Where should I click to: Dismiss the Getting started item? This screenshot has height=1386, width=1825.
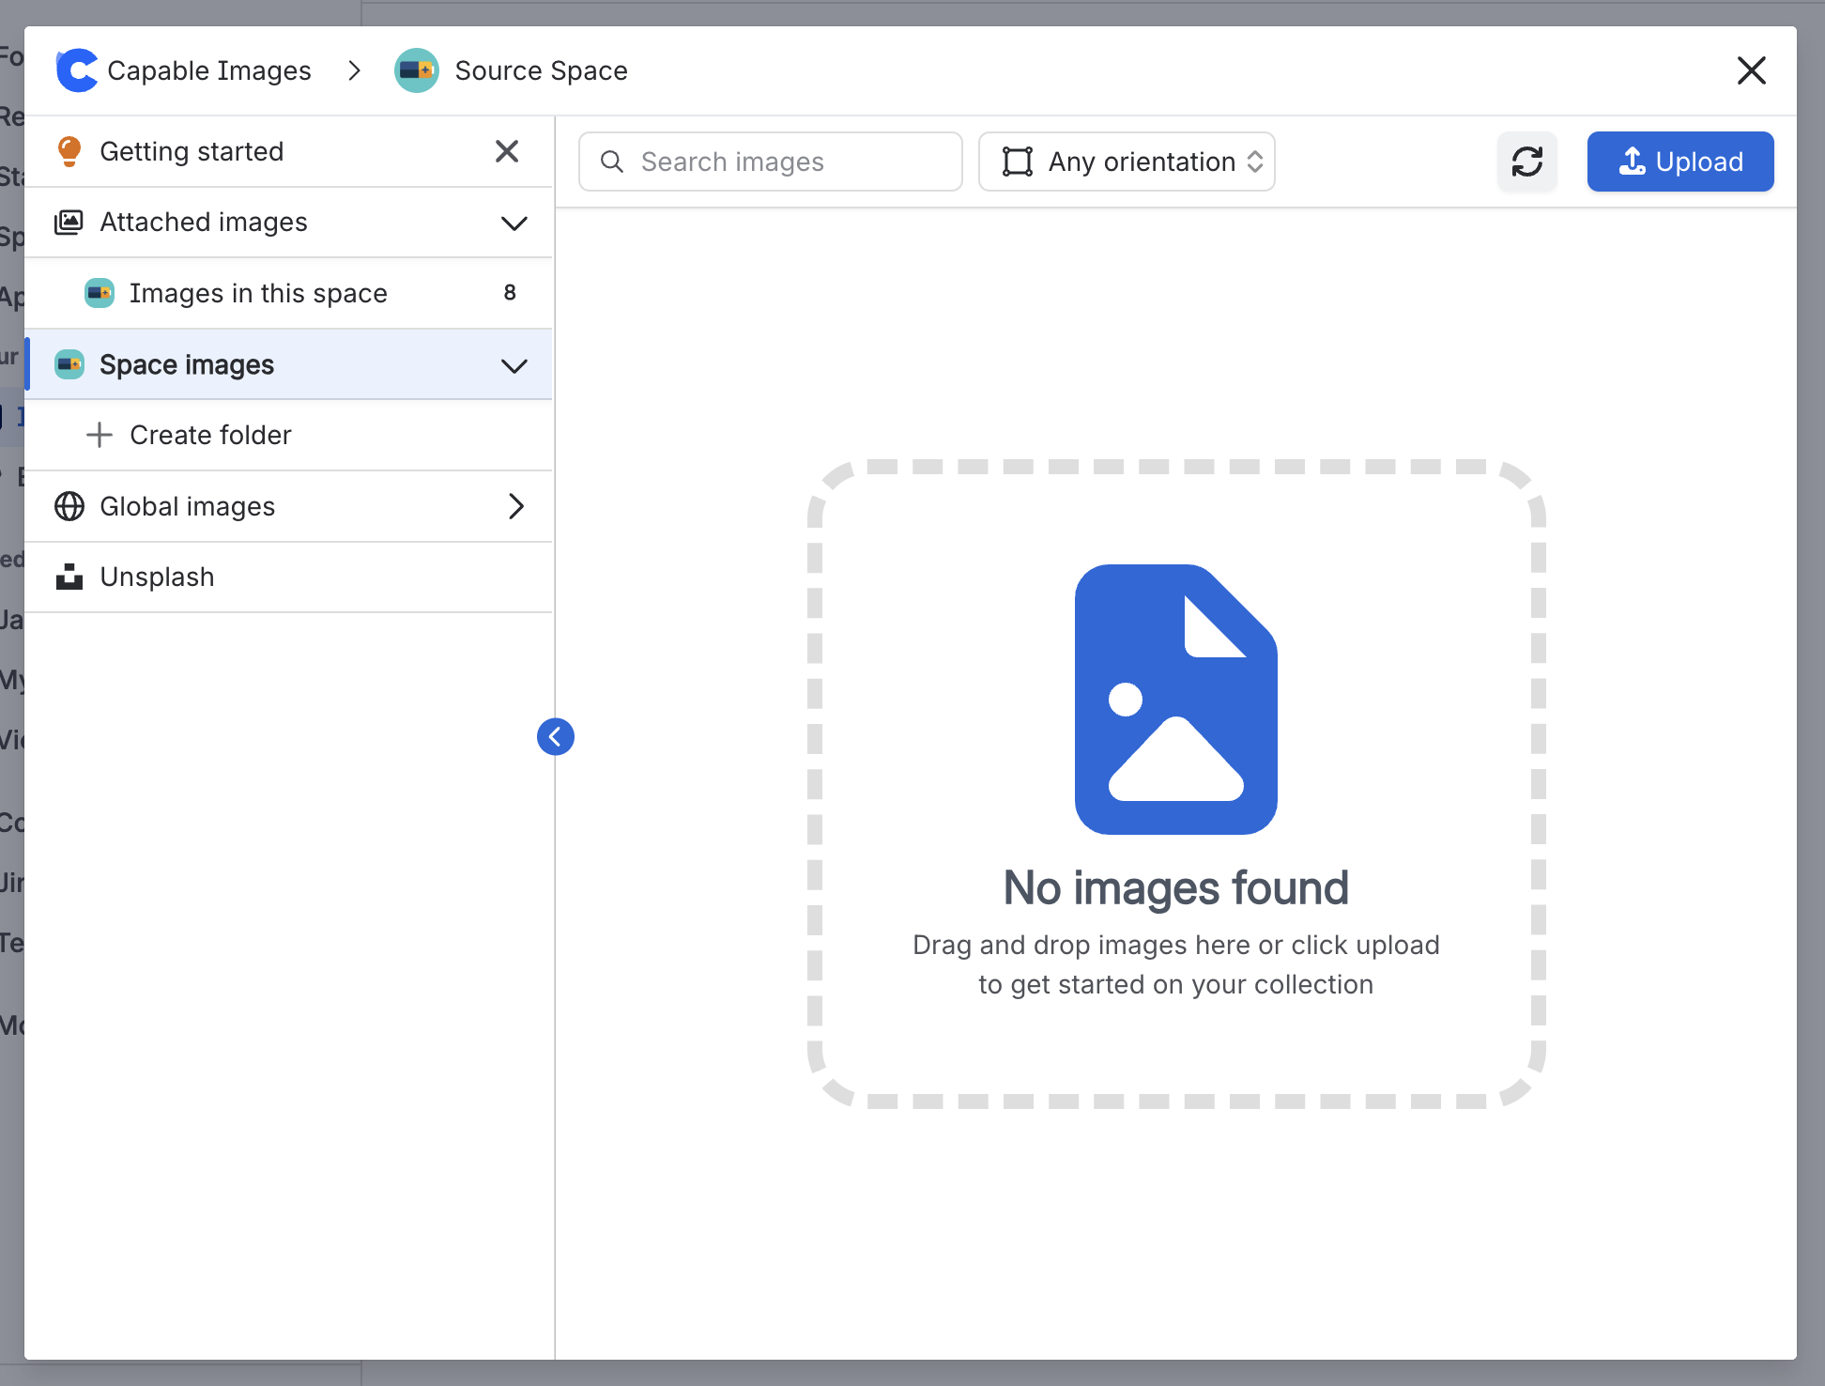click(507, 151)
